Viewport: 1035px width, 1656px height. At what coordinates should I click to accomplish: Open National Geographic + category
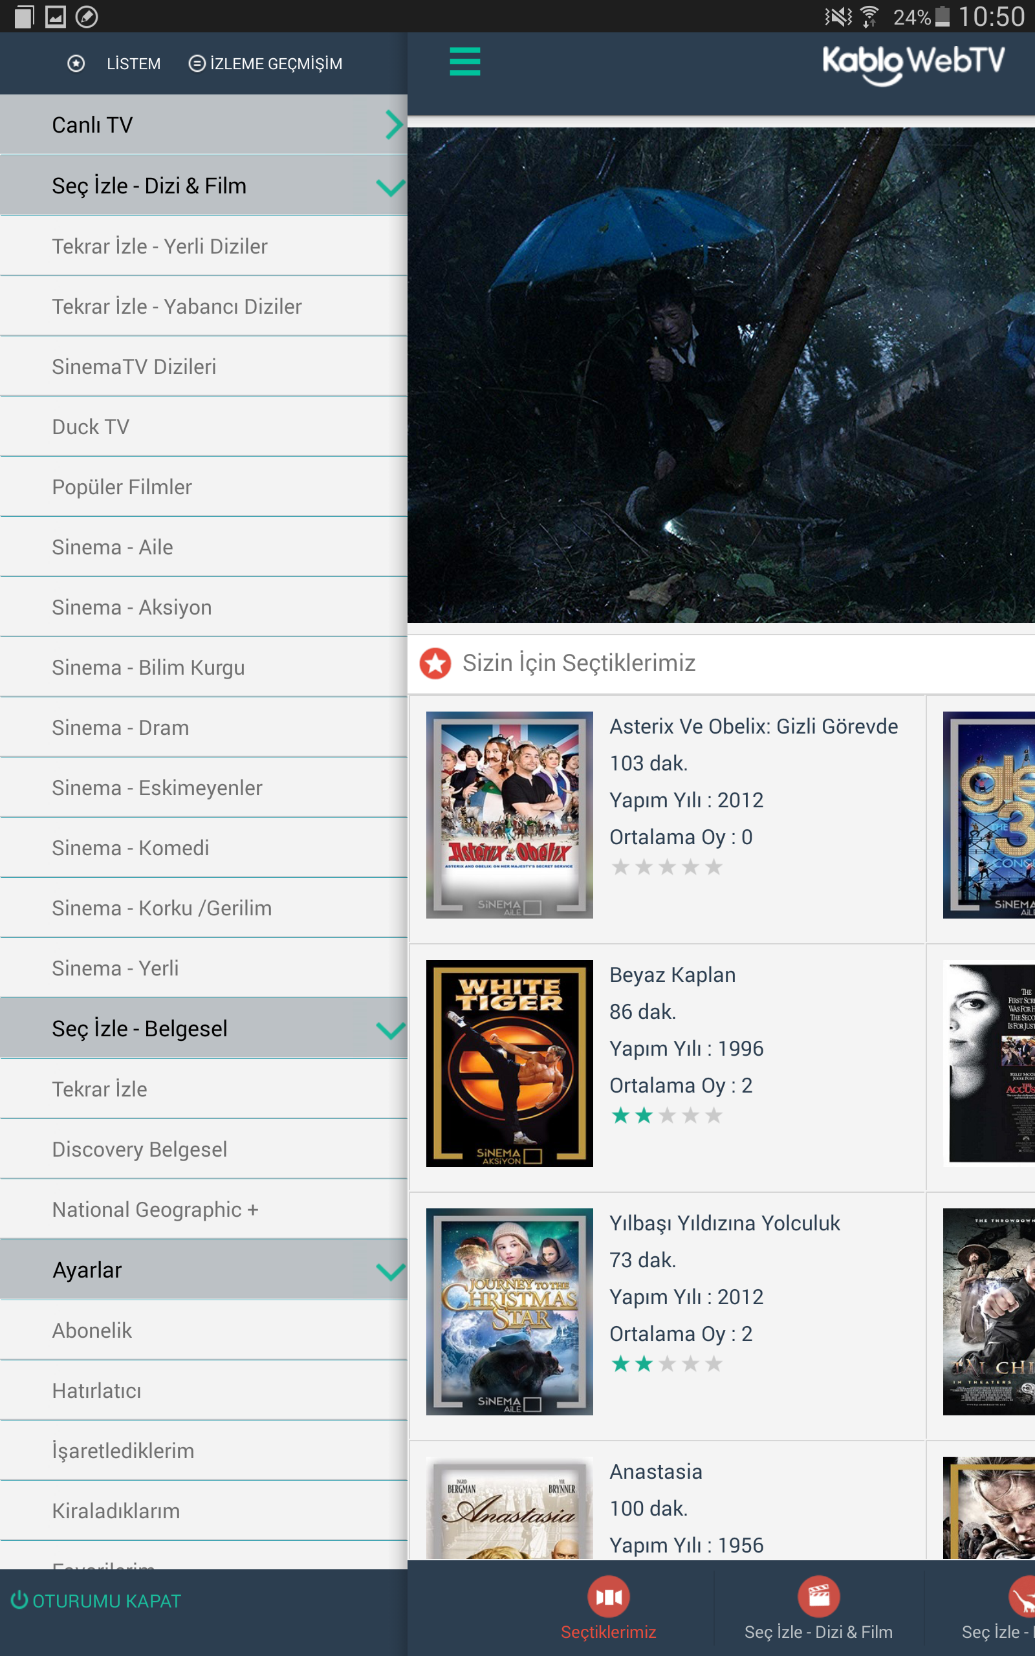(204, 1210)
